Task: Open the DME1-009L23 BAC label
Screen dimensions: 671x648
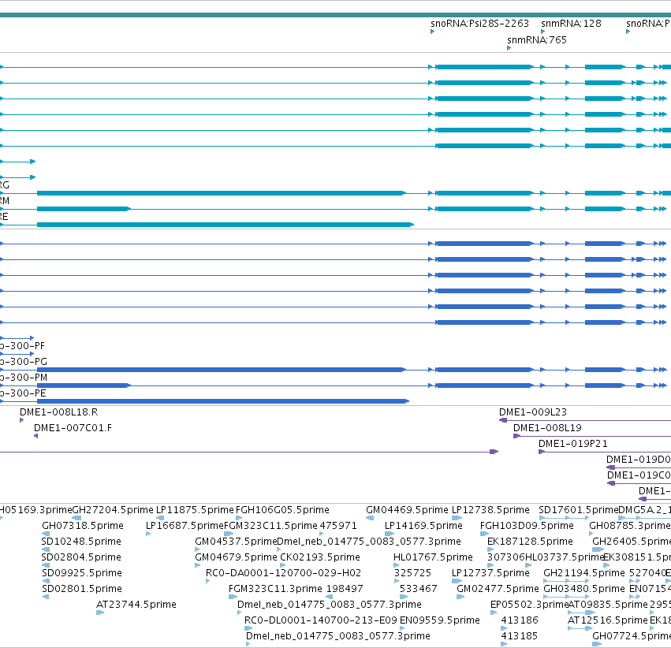Action: (533, 412)
